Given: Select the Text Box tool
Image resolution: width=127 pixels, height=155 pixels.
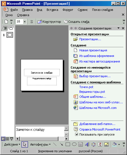Looking at the screenshot, I should coord(80,144).
